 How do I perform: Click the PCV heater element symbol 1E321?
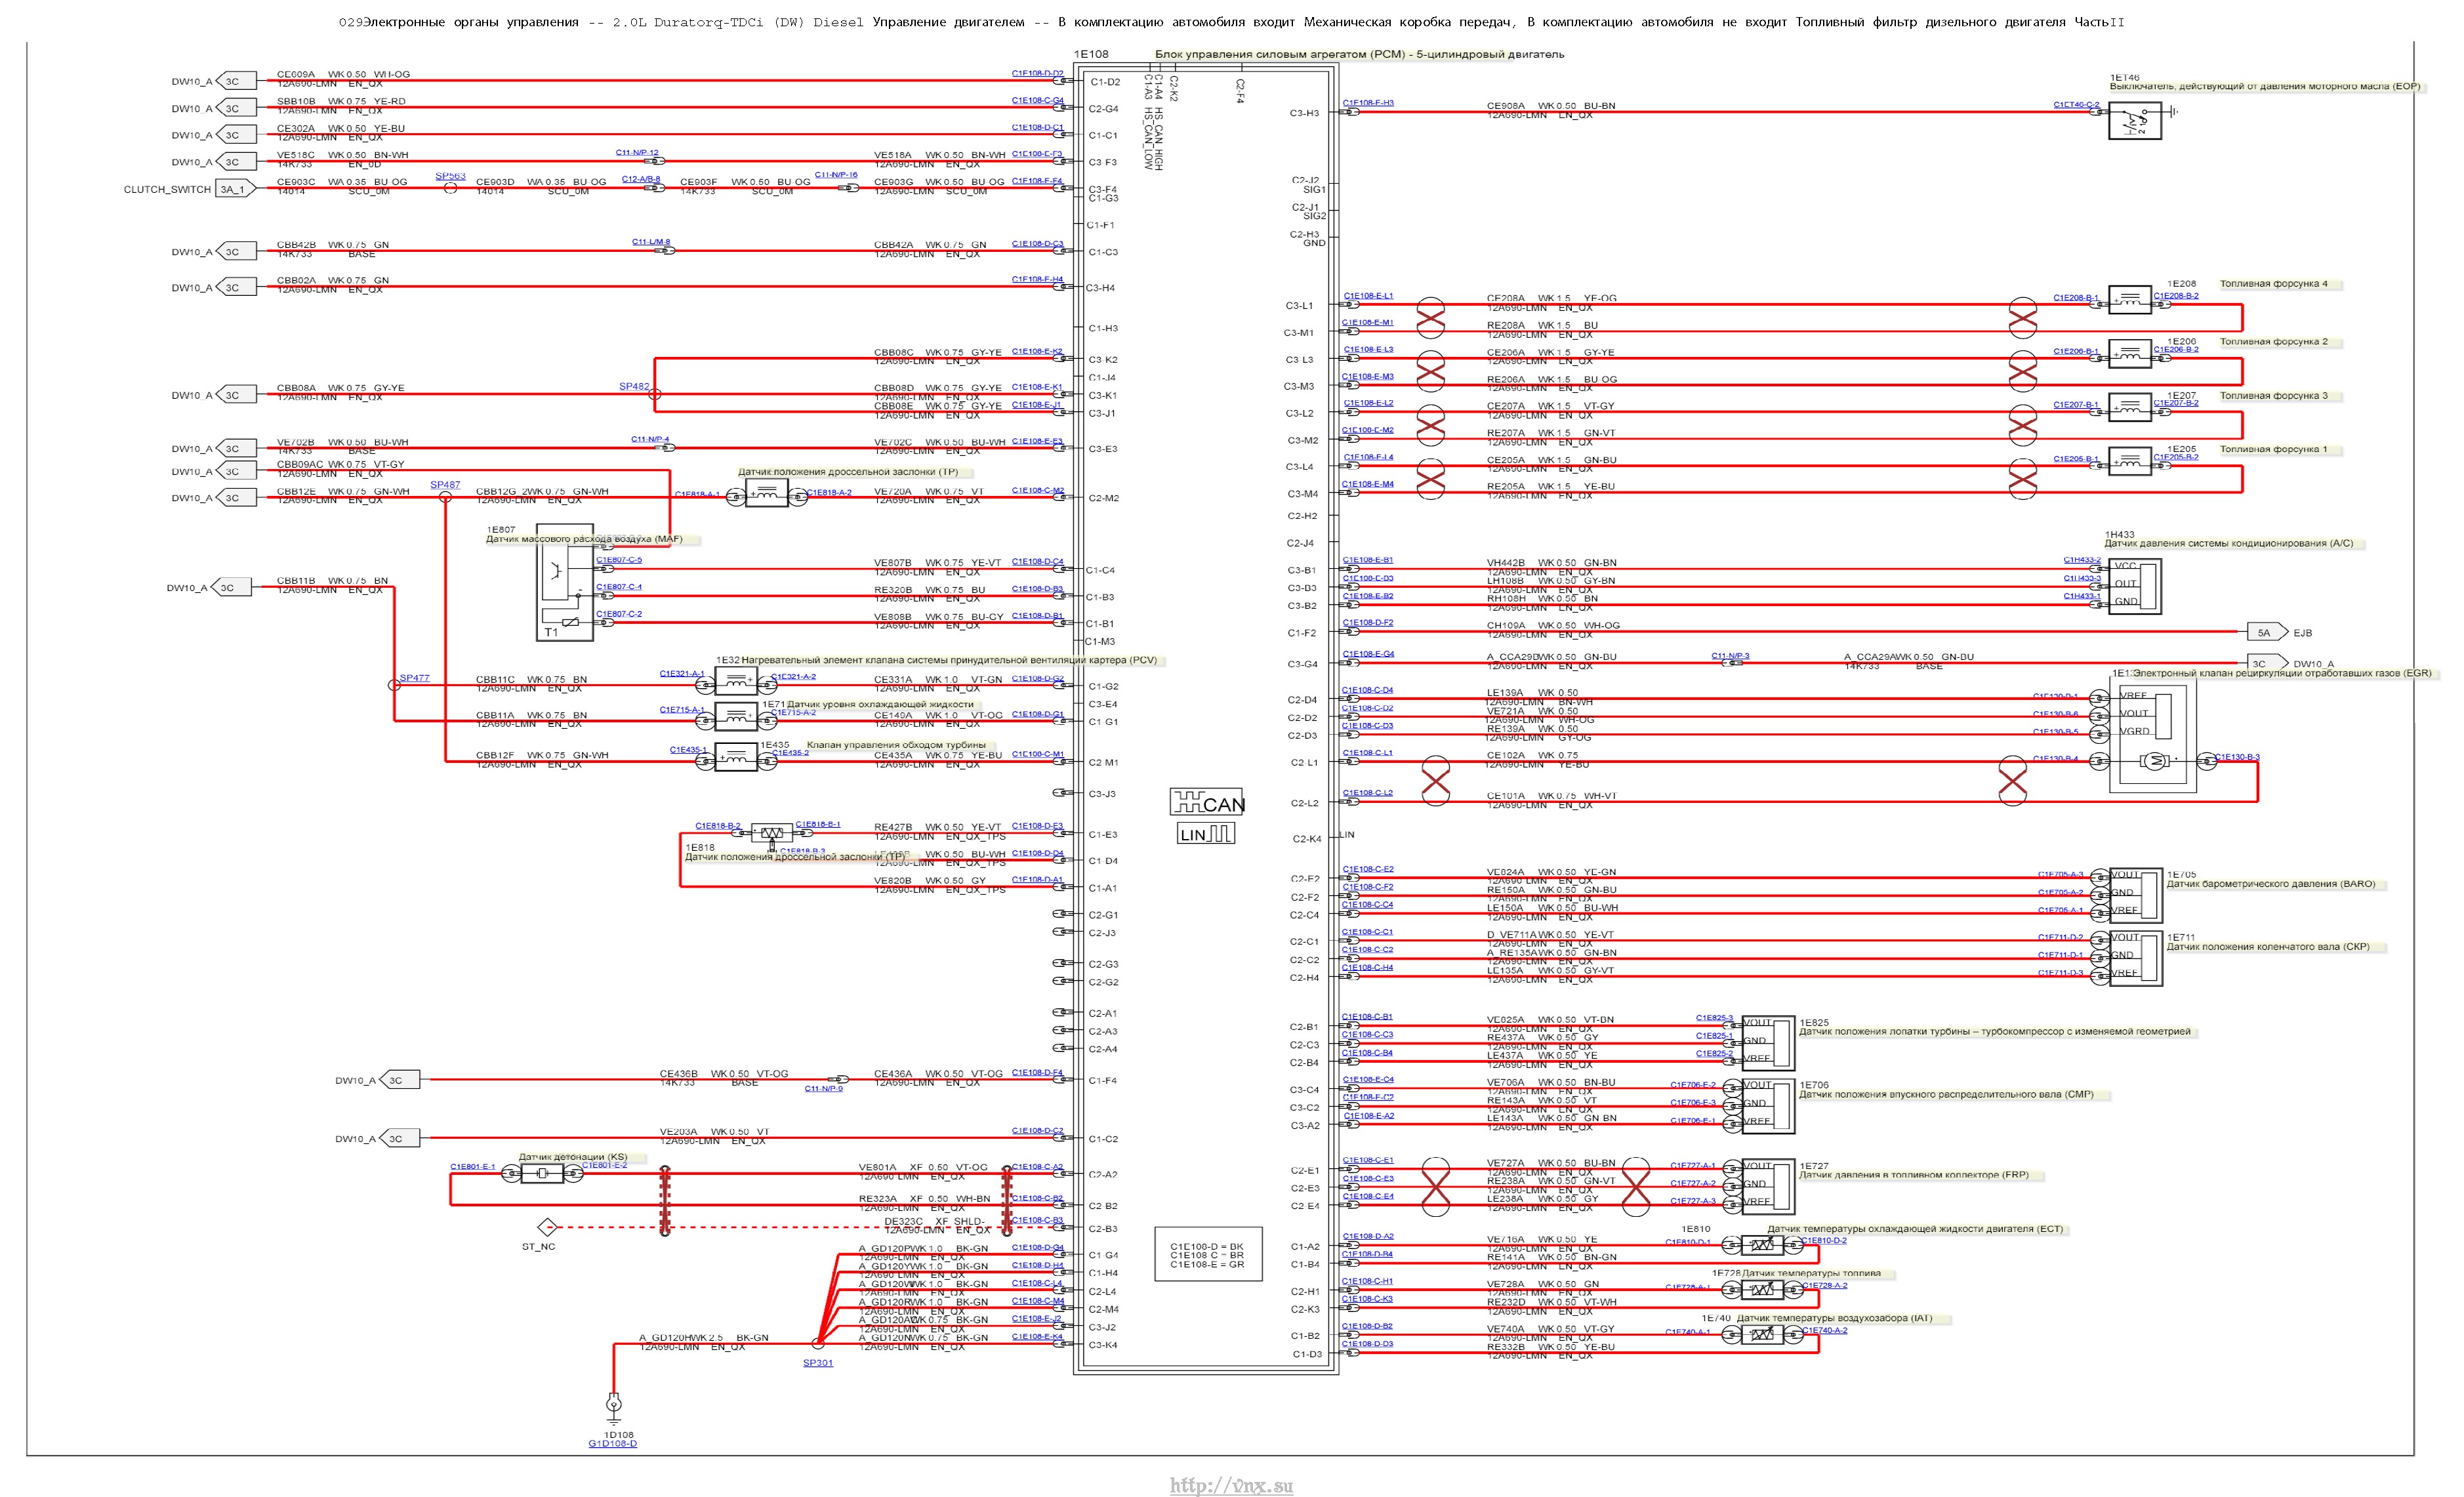736,683
